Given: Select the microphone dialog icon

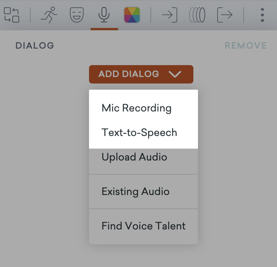Looking at the screenshot, I should 104,15.
